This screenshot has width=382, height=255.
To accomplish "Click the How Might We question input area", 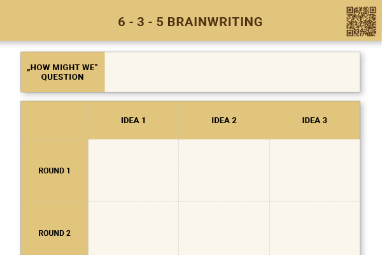I will click(232, 72).
